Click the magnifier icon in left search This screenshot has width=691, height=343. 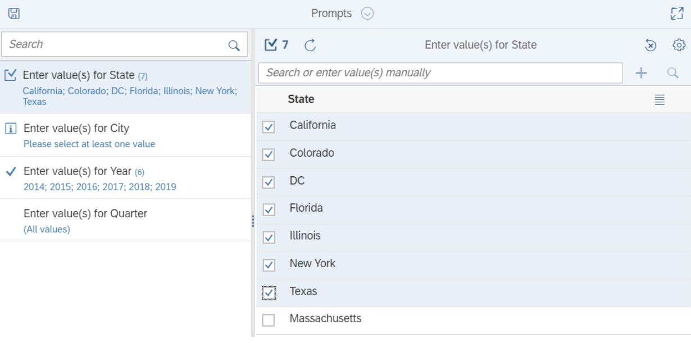(234, 45)
